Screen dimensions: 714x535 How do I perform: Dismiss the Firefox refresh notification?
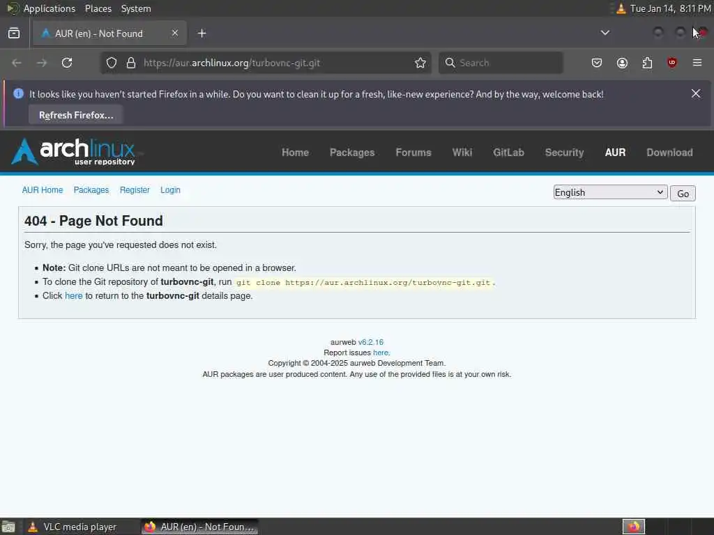(696, 94)
